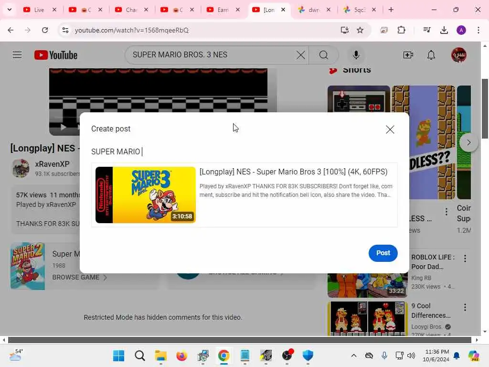Open the Windows Start menu
Image resolution: width=489 pixels, height=367 pixels.
(118, 356)
